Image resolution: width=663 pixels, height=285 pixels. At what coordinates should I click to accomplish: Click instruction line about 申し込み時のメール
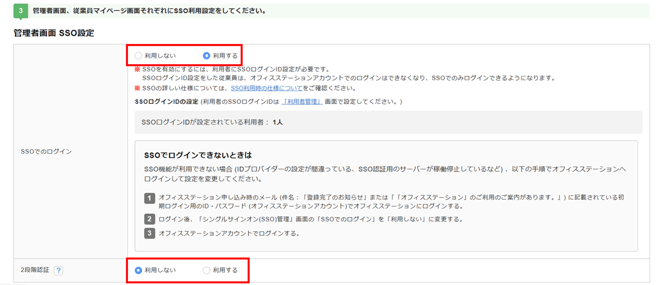391,202
